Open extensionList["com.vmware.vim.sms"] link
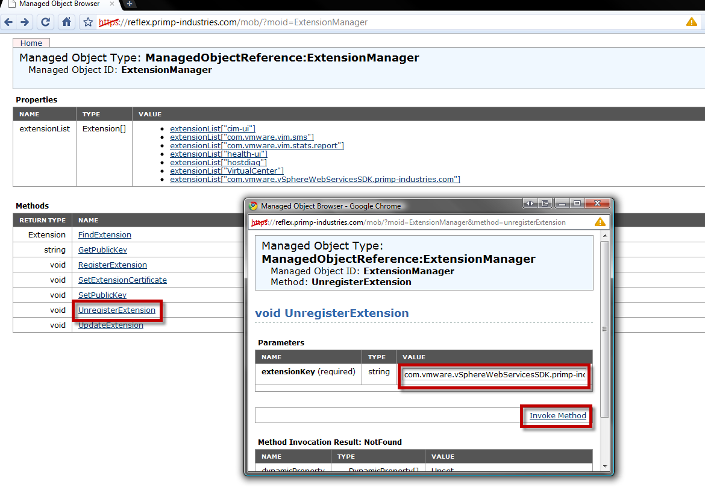 [242, 137]
